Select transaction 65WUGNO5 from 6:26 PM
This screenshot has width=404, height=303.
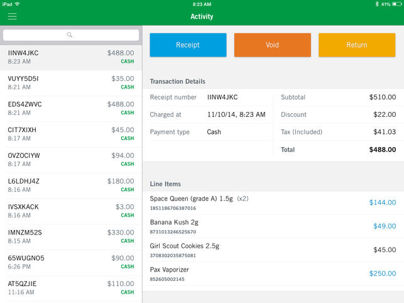click(x=71, y=262)
